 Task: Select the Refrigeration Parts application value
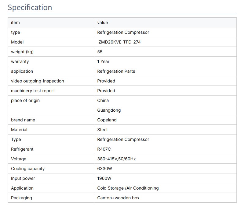116,71
